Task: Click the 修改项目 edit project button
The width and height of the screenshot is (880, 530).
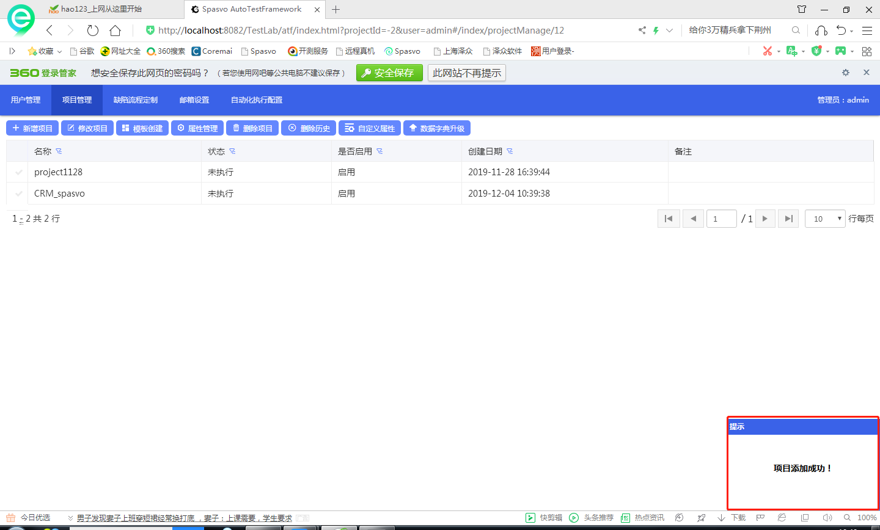Action: (x=87, y=128)
